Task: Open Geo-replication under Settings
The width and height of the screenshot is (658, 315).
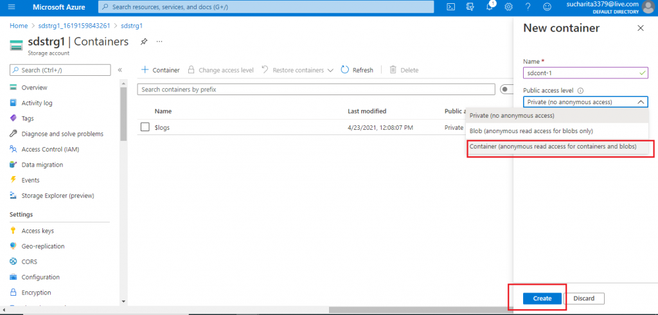Action: [43, 246]
